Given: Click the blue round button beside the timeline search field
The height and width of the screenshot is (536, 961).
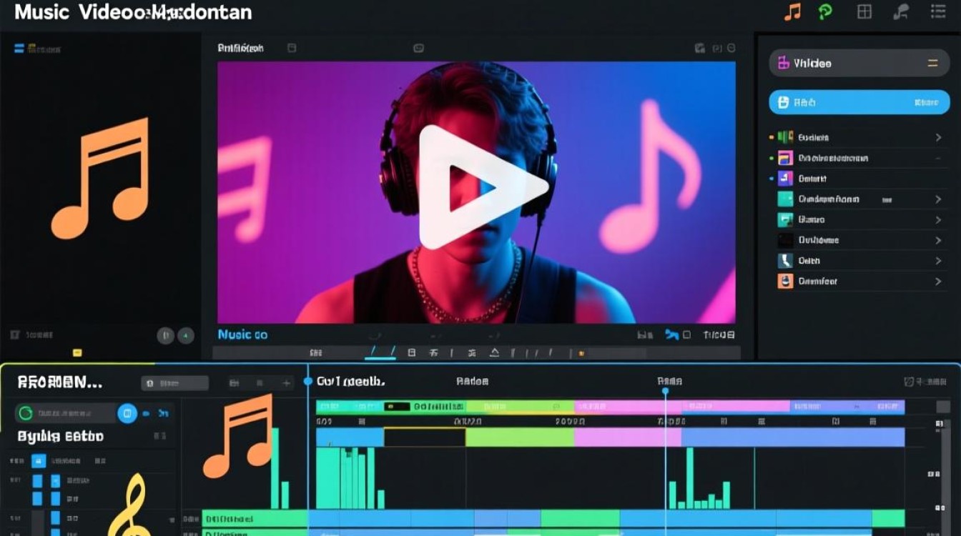Looking at the screenshot, I should coord(127,413).
